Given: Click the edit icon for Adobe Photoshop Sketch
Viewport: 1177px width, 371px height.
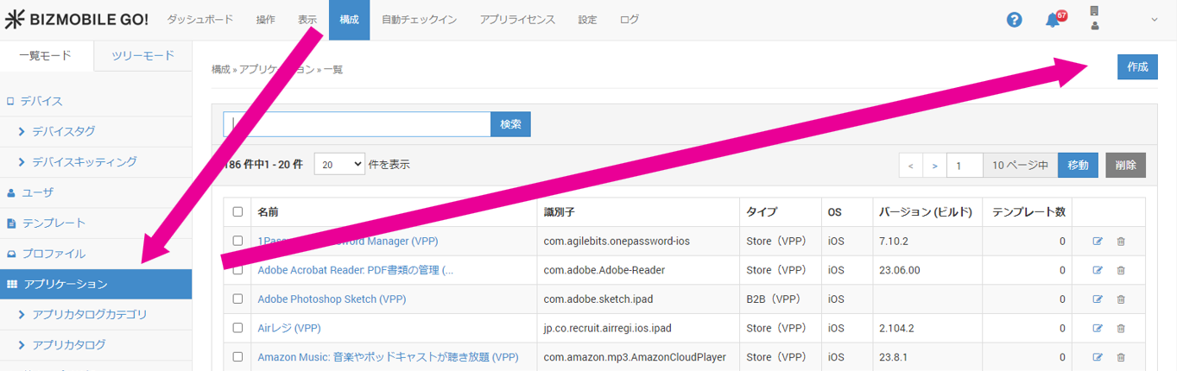Looking at the screenshot, I should tap(1098, 299).
